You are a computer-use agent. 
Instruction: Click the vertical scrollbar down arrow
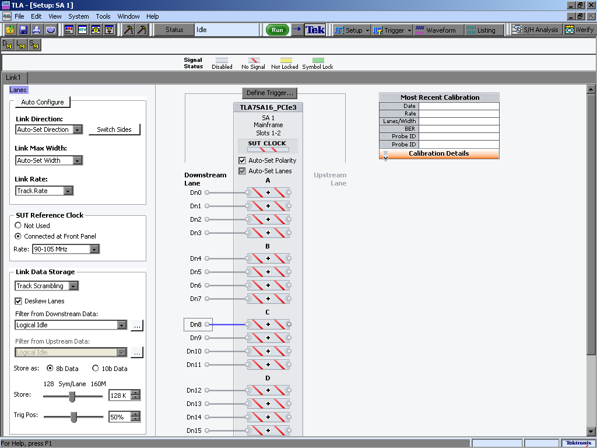pos(591,432)
